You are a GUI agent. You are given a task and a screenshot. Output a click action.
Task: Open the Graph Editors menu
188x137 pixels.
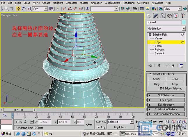coord(112,3)
